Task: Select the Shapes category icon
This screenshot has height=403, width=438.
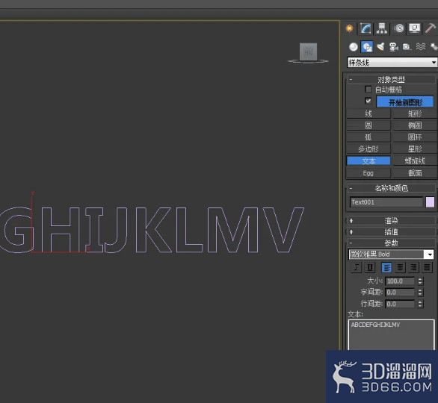Action: (x=367, y=46)
